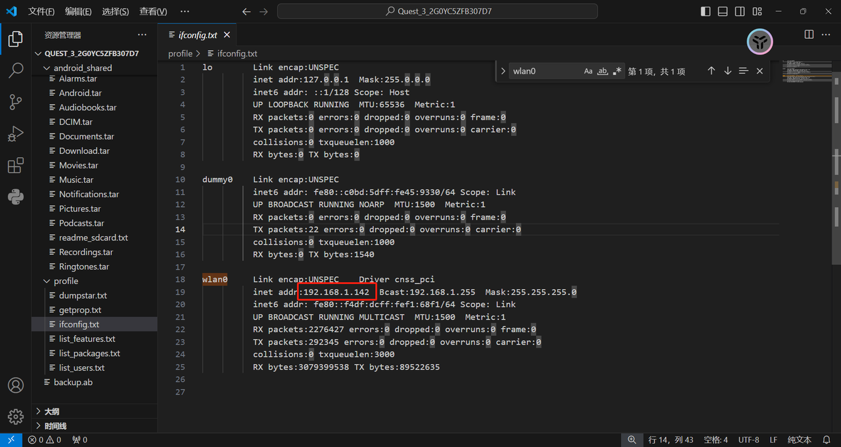
Task: Open the View menu
Action: click(x=153, y=12)
